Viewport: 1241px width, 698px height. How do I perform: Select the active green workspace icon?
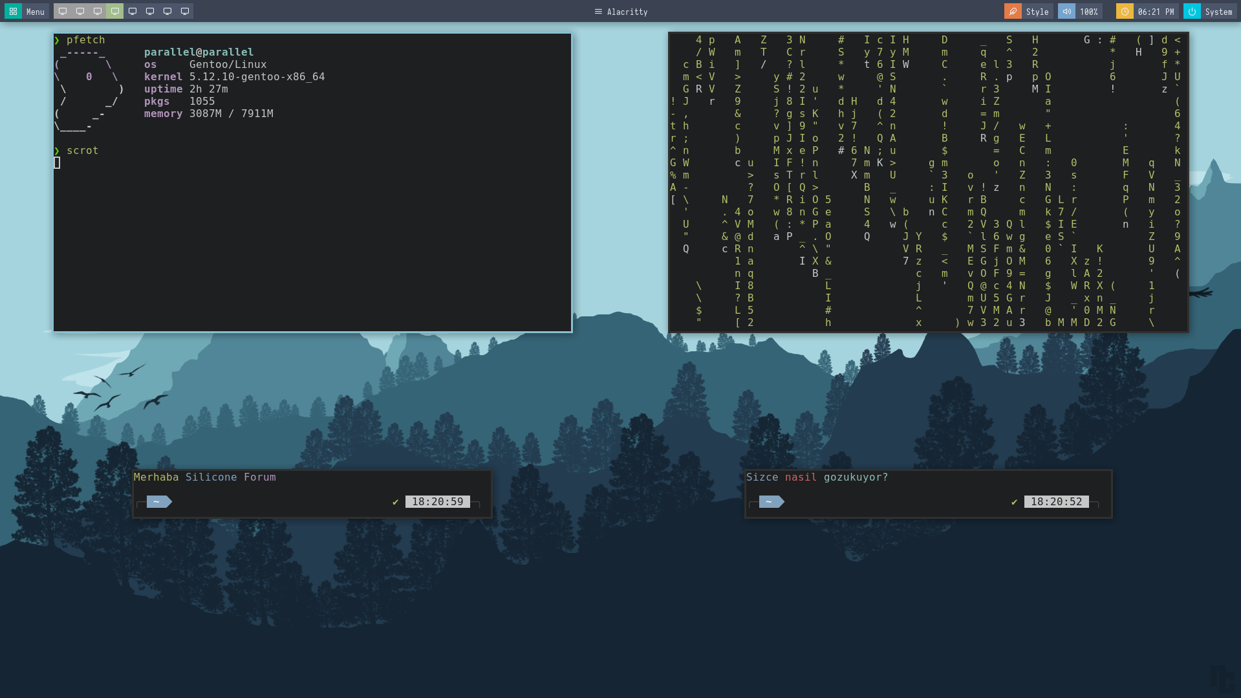(115, 11)
